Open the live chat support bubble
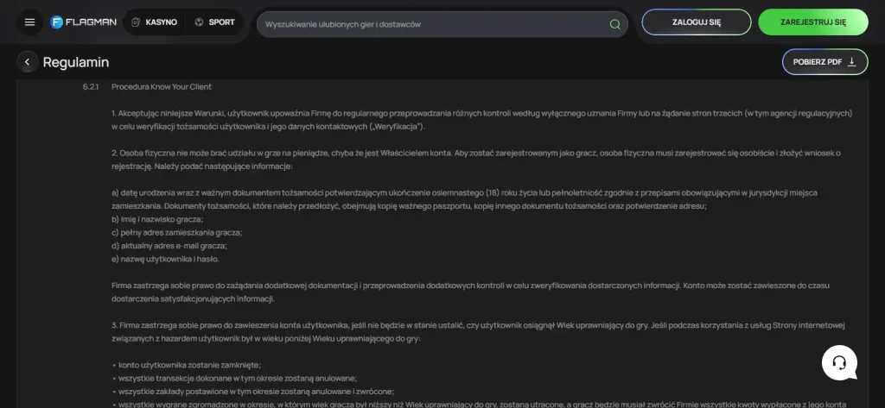Screen dimensions: 885x408 (840, 362)
